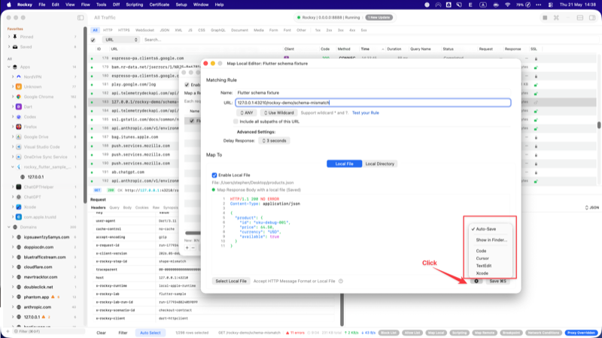This screenshot has width=602, height=338.
Task: Open the Scripting menu in menu bar
Action: click(135, 5)
